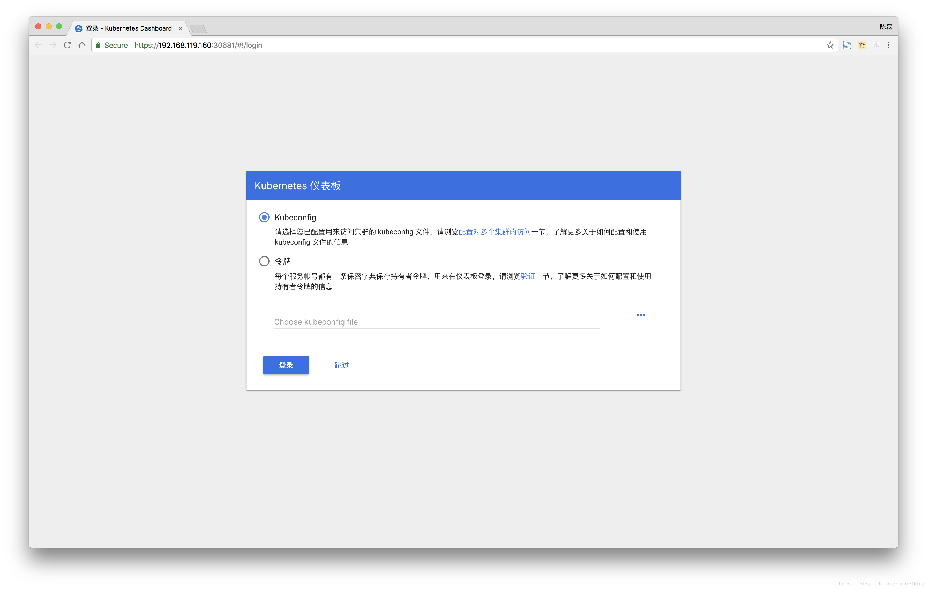Click the green Secure padlock icon

[98, 46]
